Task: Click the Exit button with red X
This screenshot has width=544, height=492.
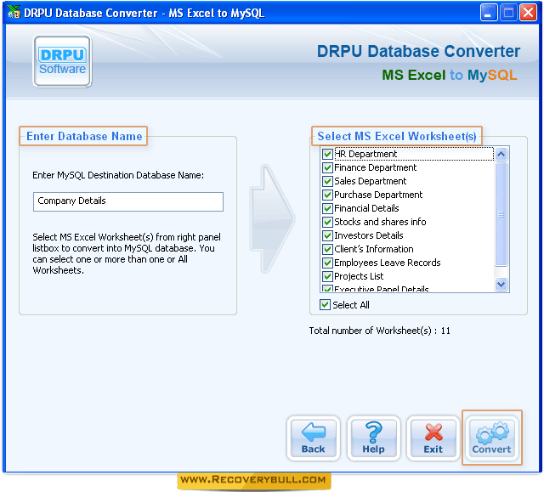Action: tap(433, 438)
